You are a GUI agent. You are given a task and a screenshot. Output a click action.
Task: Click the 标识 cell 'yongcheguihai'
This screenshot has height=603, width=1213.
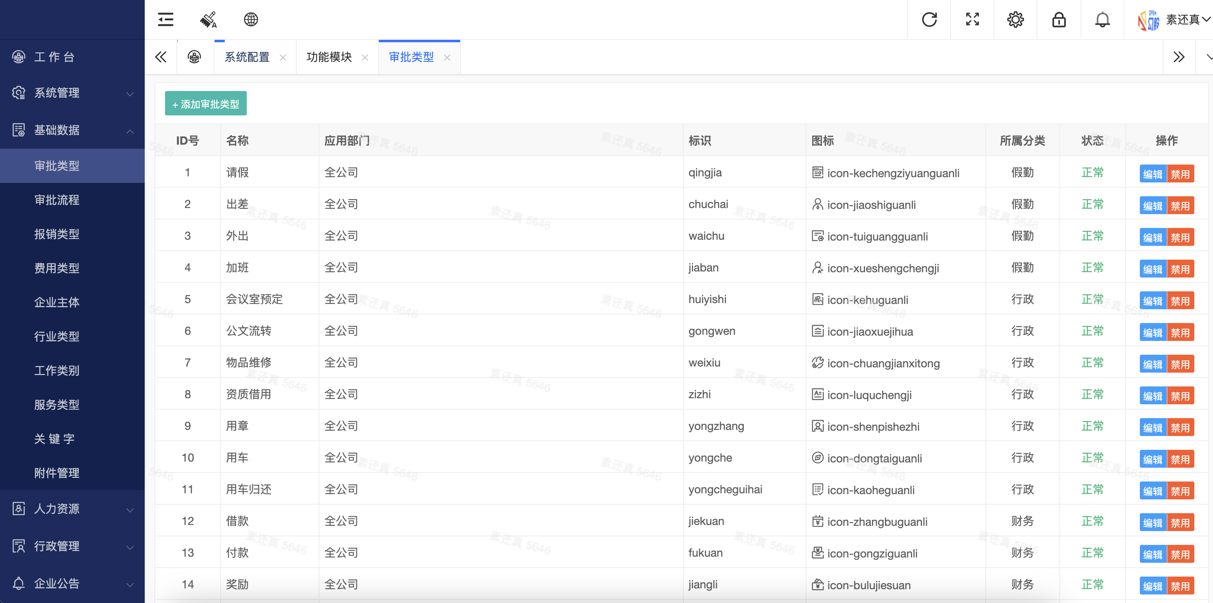pos(725,490)
